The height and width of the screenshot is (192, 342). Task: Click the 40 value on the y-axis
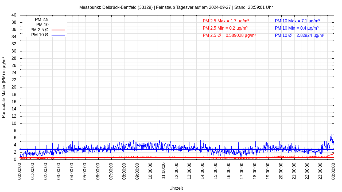coord(14,15)
